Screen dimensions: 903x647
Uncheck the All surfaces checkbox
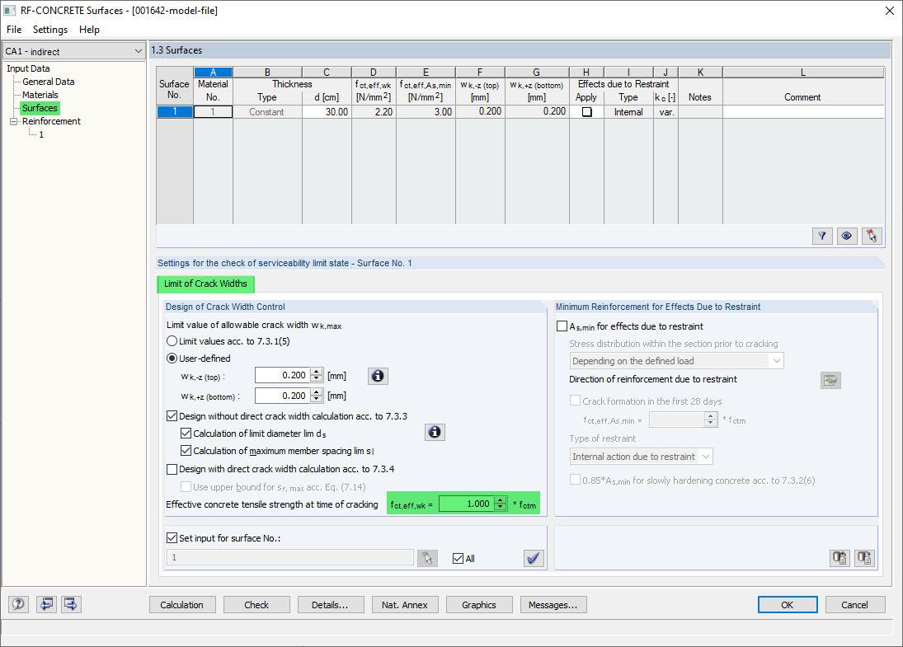pos(458,558)
